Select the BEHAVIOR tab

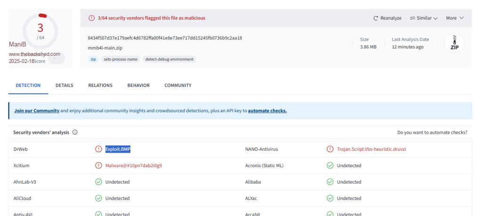point(137,85)
